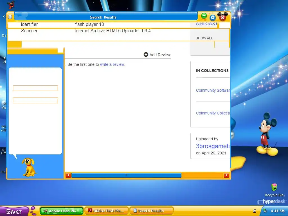Click the flash-player-10 identifier value
This screenshot has width=288, height=216.
90,24
